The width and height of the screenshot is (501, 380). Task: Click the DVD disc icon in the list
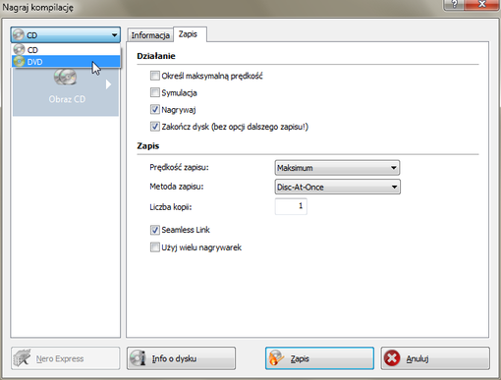(20, 62)
